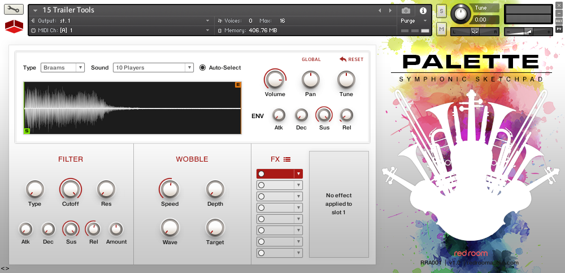Click the Filter Type knob
Image resolution: width=565 pixels, height=273 pixels.
click(x=35, y=189)
